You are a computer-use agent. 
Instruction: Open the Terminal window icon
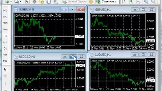click(x=49, y=2)
